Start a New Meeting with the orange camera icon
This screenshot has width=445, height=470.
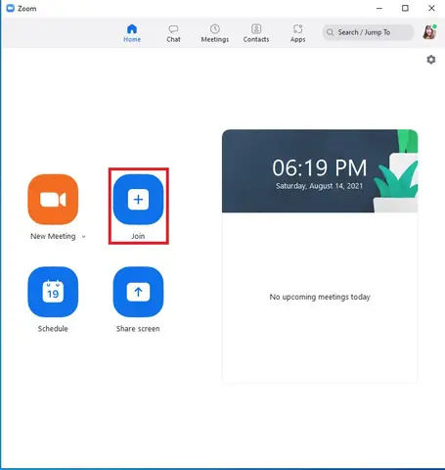[53, 200]
